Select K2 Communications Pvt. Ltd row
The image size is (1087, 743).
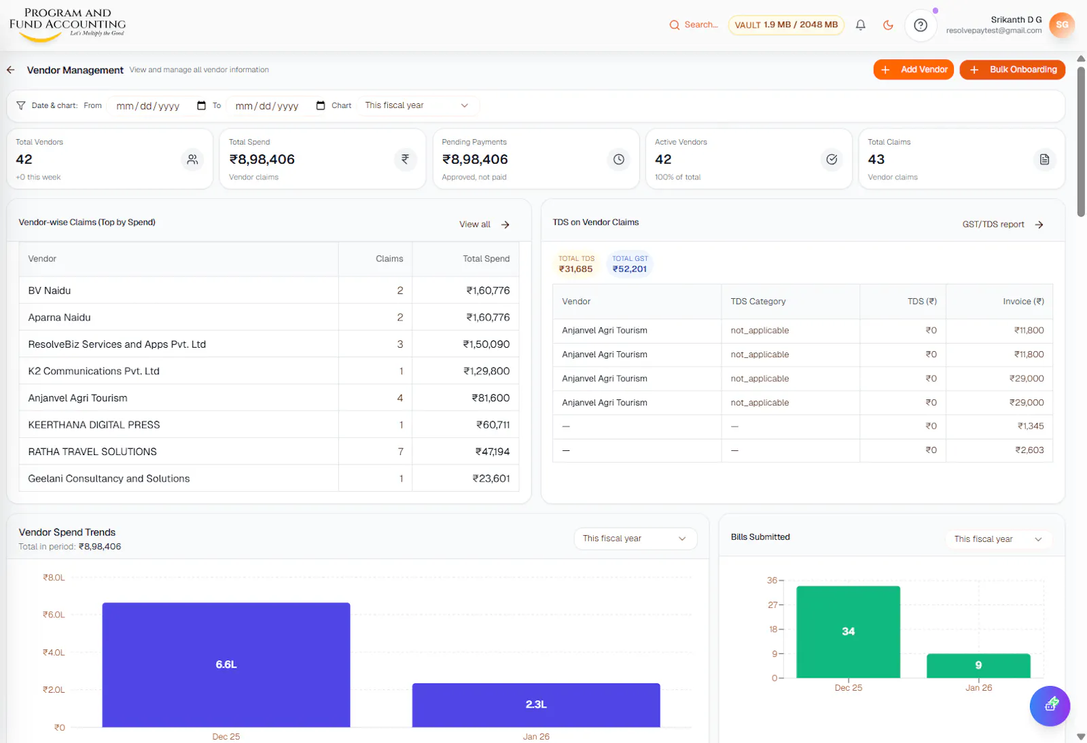pos(269,371)
